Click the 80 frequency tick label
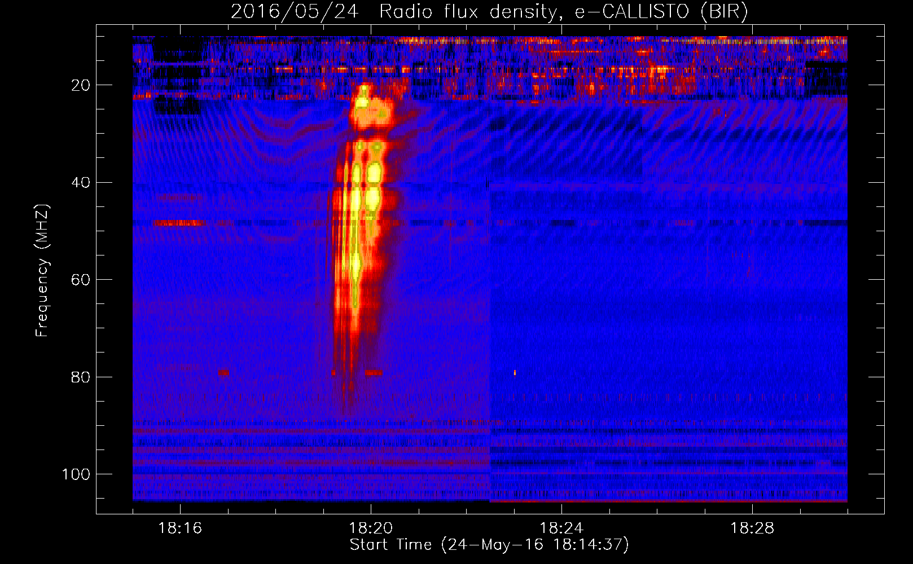This screenshot has height=564, width=913. pyautogui.click(x=81, y=377)
